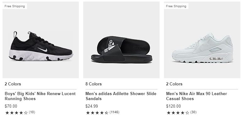Open the (30) reviews count
This screenshot has width=245, height=117.
tap(193, 112)
